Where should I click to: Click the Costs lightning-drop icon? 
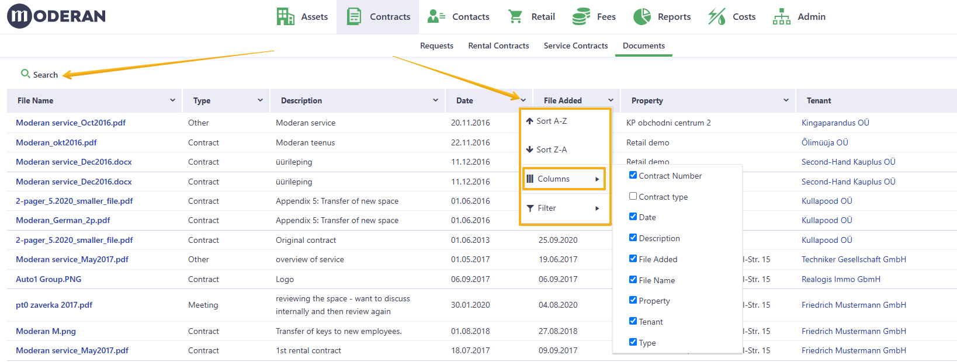tap(717, 16)
